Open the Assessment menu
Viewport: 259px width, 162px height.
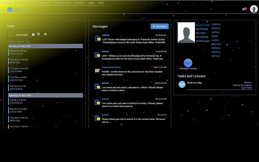pyautogui.click(x=45, y=3)
